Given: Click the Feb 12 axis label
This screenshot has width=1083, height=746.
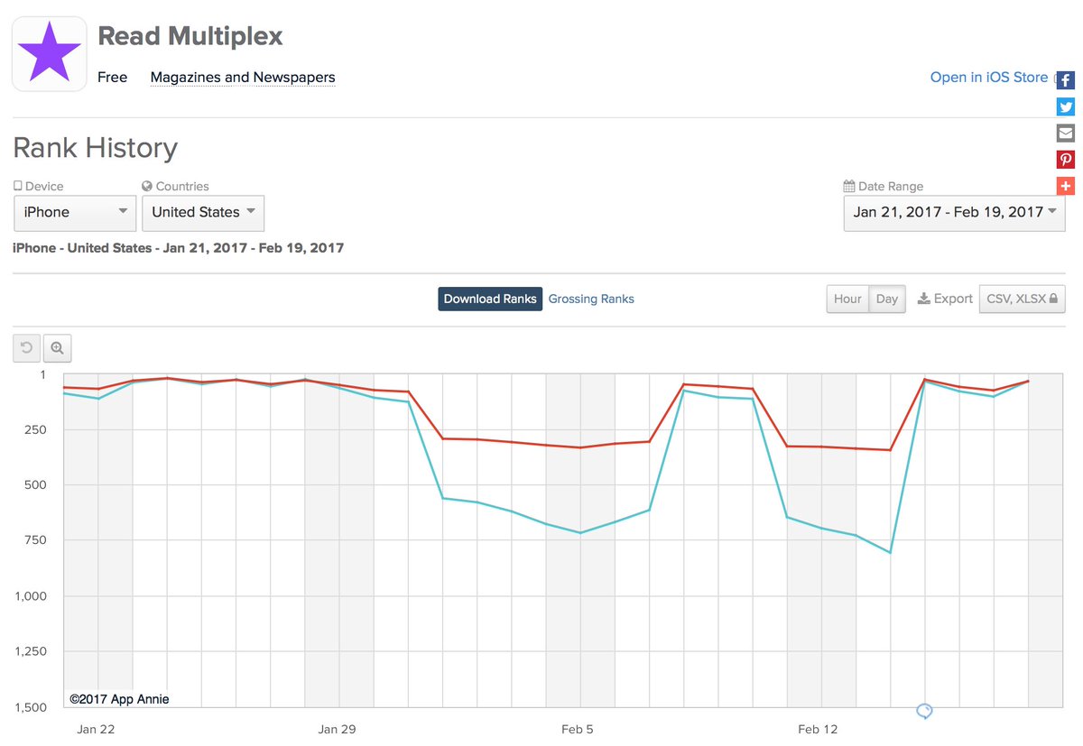Looking at the screenshot, I should 818,729.
